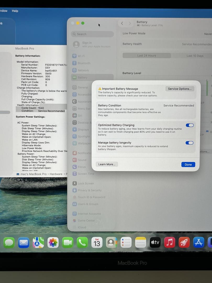Click the Battery Health row in Settings
Viewport: 212px width, 283px height.
(167, 44)
